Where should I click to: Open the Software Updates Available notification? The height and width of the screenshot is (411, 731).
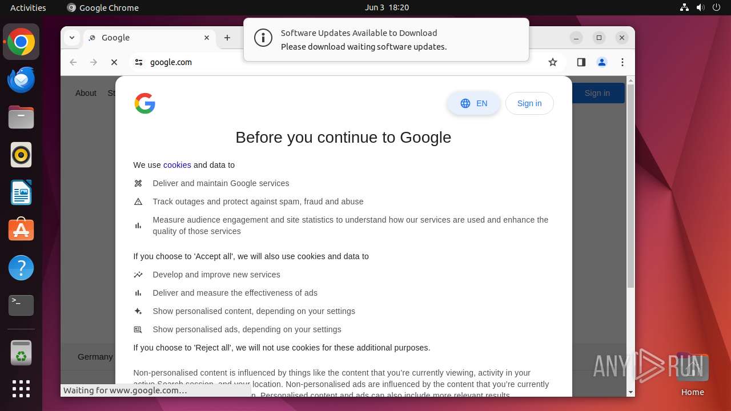pos(386,39)
